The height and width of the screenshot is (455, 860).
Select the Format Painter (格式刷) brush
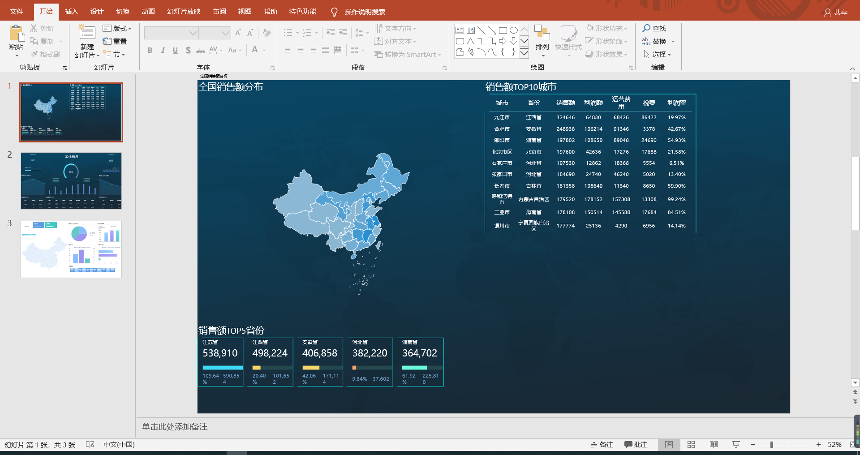pos(34,54)
